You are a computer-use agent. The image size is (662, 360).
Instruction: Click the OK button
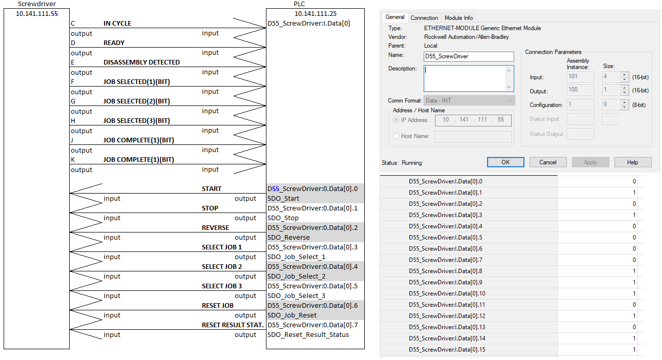(x=505, y=162)
